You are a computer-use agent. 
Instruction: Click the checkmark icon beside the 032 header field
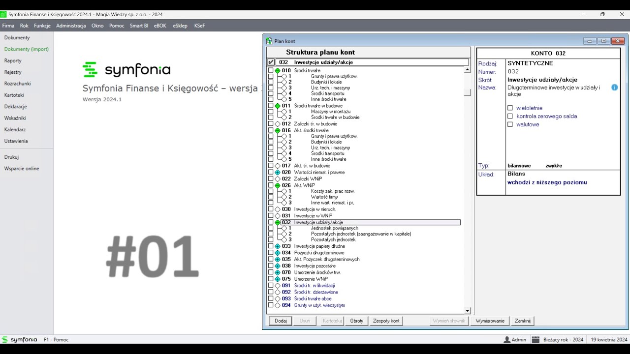271,62
